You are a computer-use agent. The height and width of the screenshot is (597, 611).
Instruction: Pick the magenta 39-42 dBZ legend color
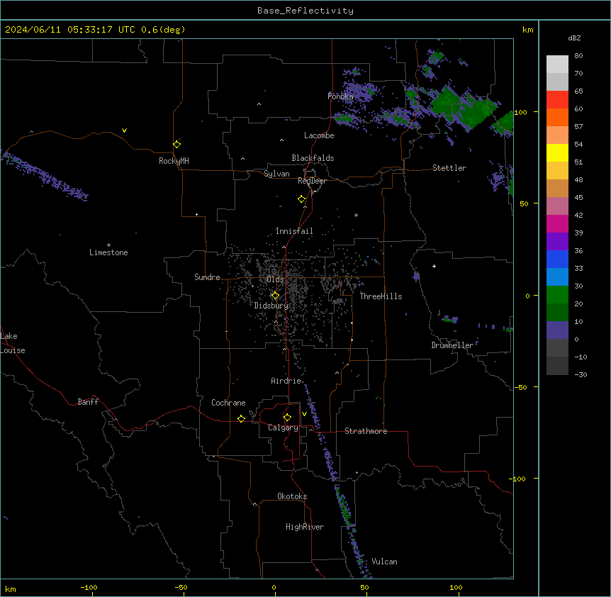pyautogui.click(x=557, y=223)
